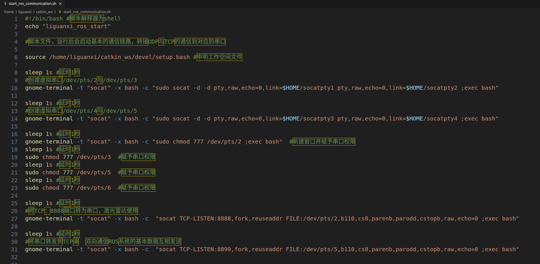Click the 'source' keyword on line 6
This screenshot has width=540, height=264.
pos(35,57)
